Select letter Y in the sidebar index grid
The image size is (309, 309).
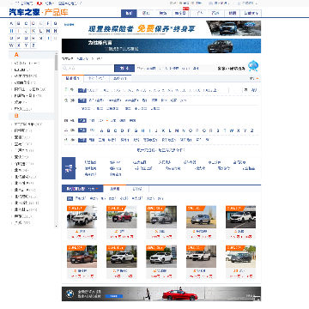click(x=27, y=45)
